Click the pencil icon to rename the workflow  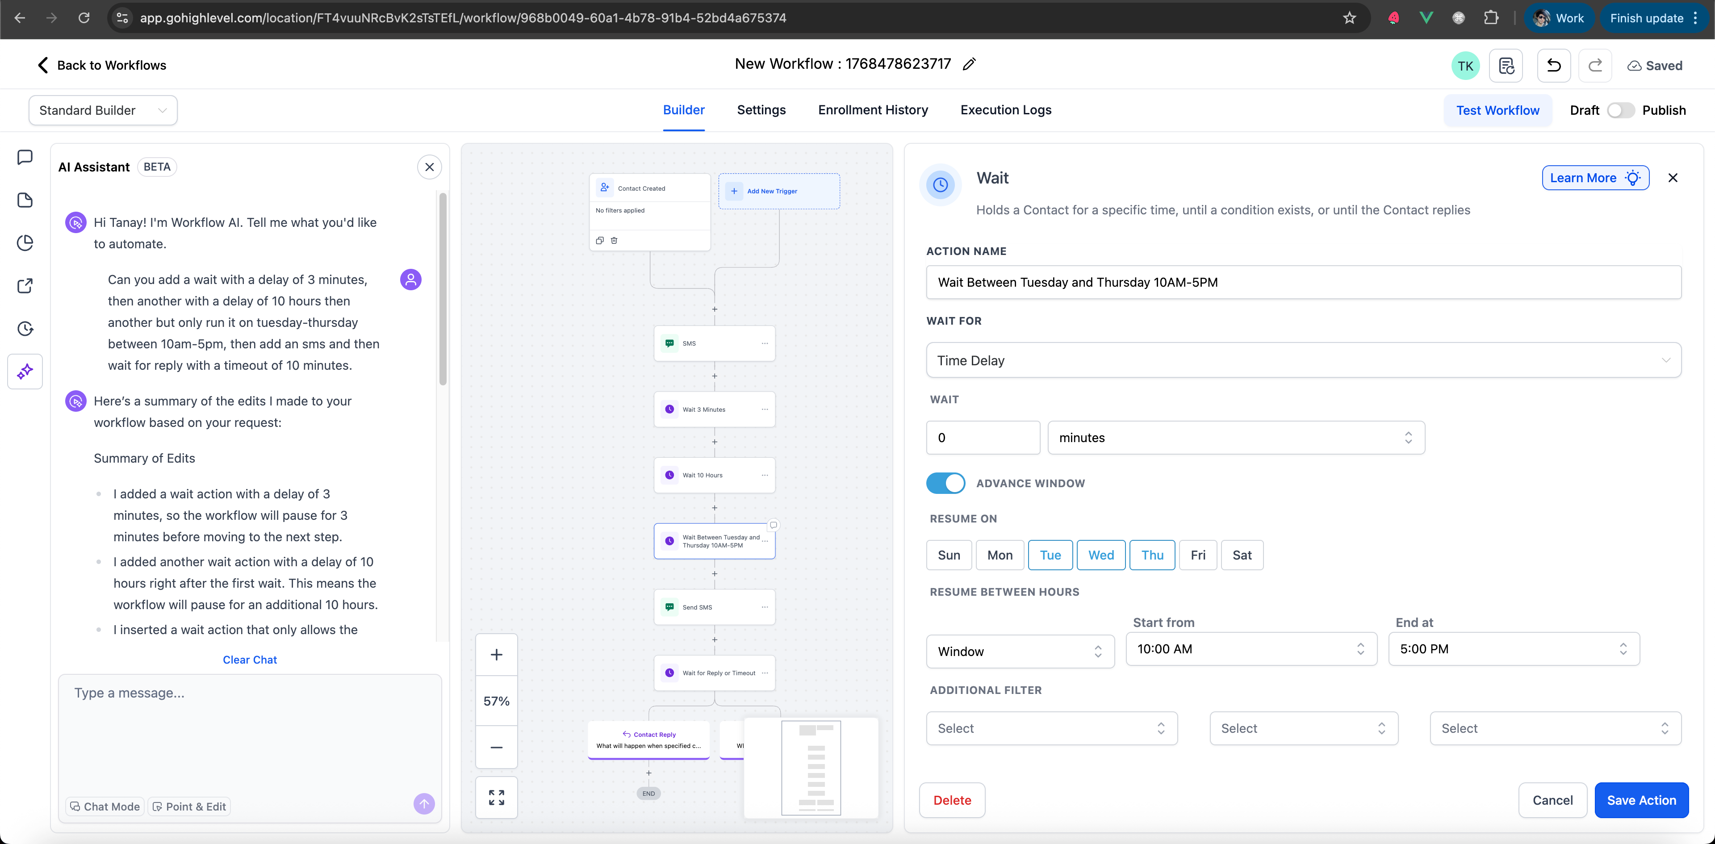[969, 64]
